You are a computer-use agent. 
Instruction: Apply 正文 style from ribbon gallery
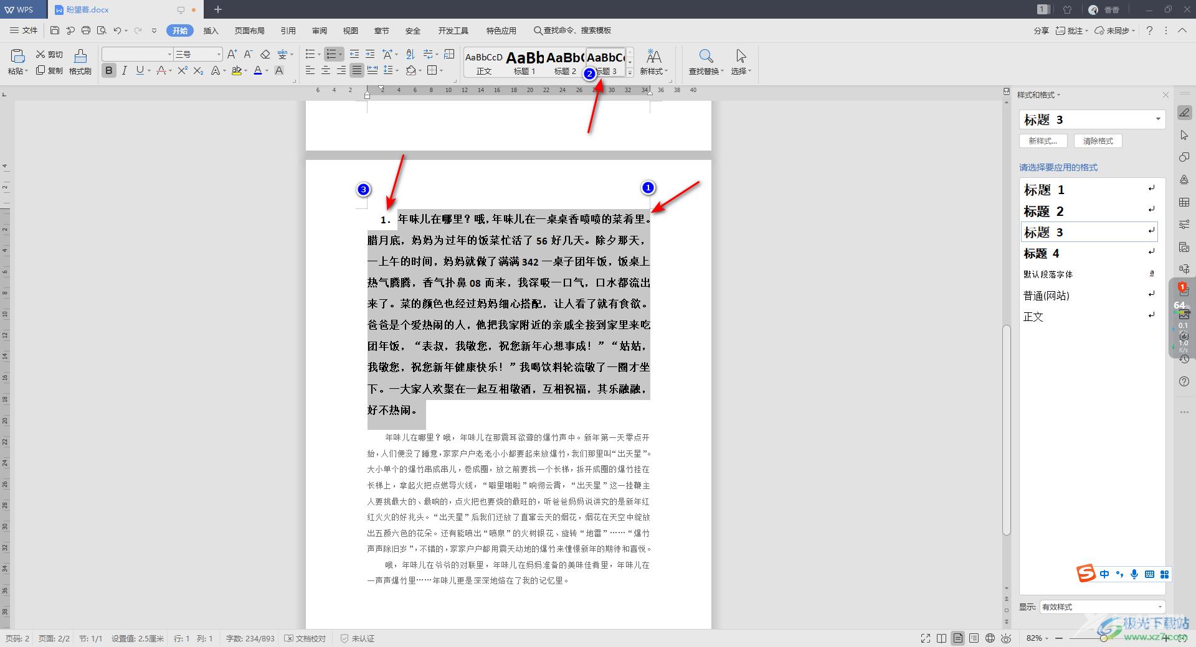(484, 62)
